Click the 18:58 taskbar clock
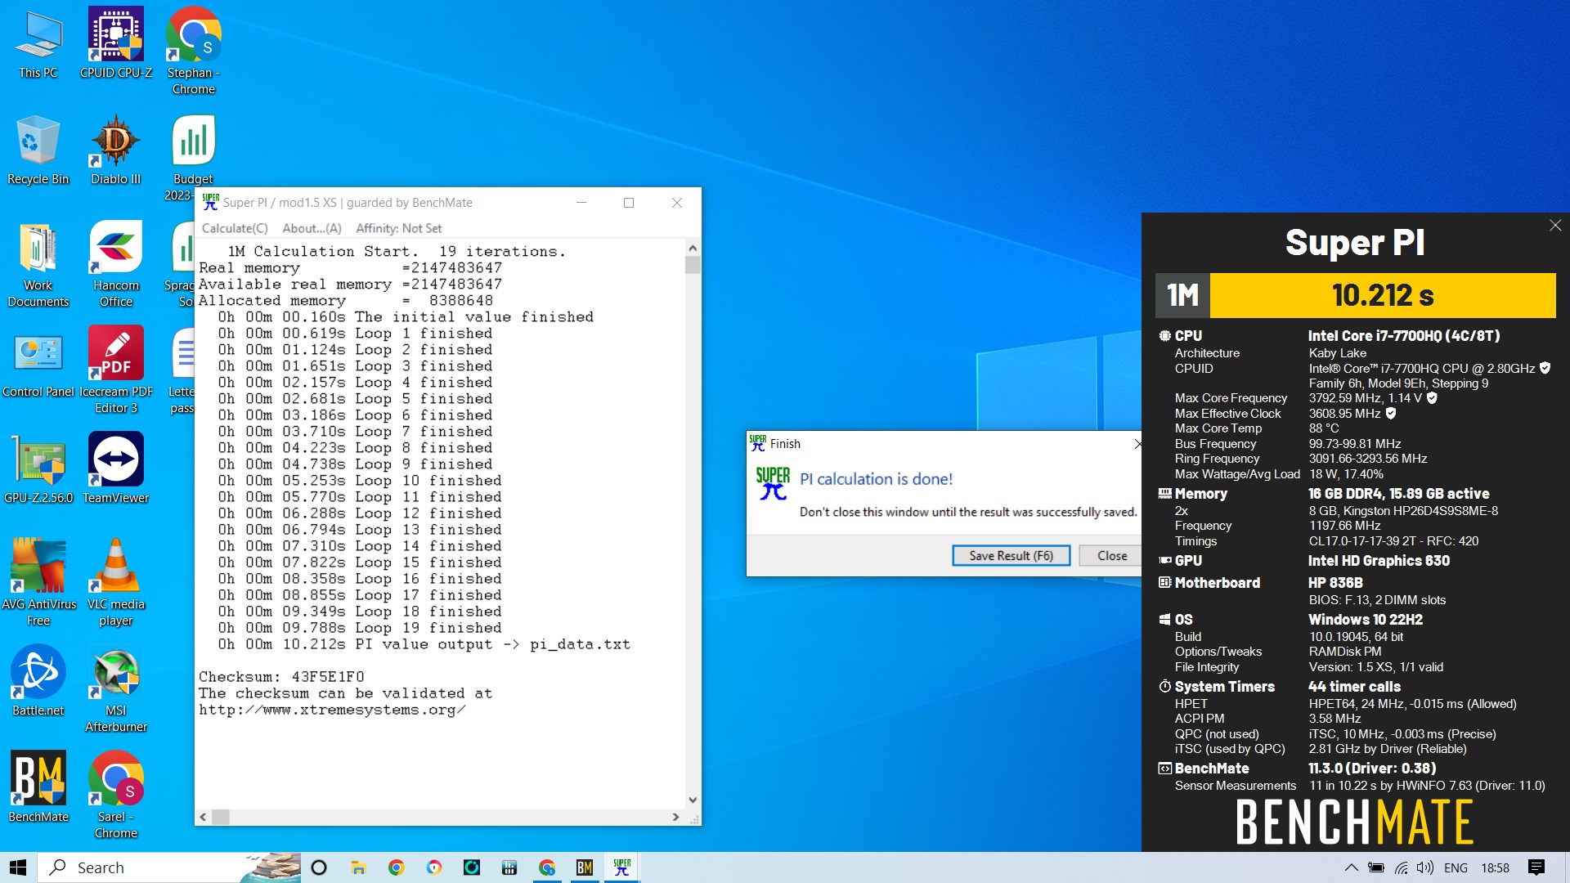Image resolution: width=1570 pixels, height=883 pixels. tap(1495, 867)
